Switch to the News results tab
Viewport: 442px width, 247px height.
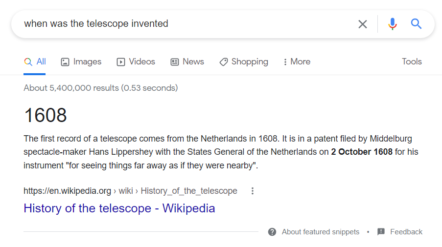pyautogui.click(x=187, y=62)
